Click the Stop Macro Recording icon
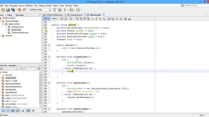This screenshot has width=209, height=117. tap(121, 19)
